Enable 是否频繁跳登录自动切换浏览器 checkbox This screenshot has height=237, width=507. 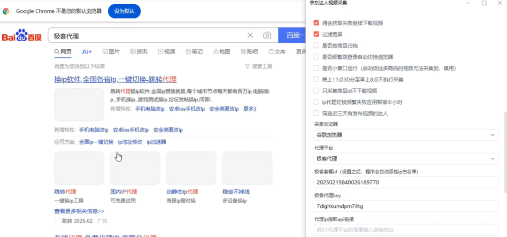click(316, 57)
